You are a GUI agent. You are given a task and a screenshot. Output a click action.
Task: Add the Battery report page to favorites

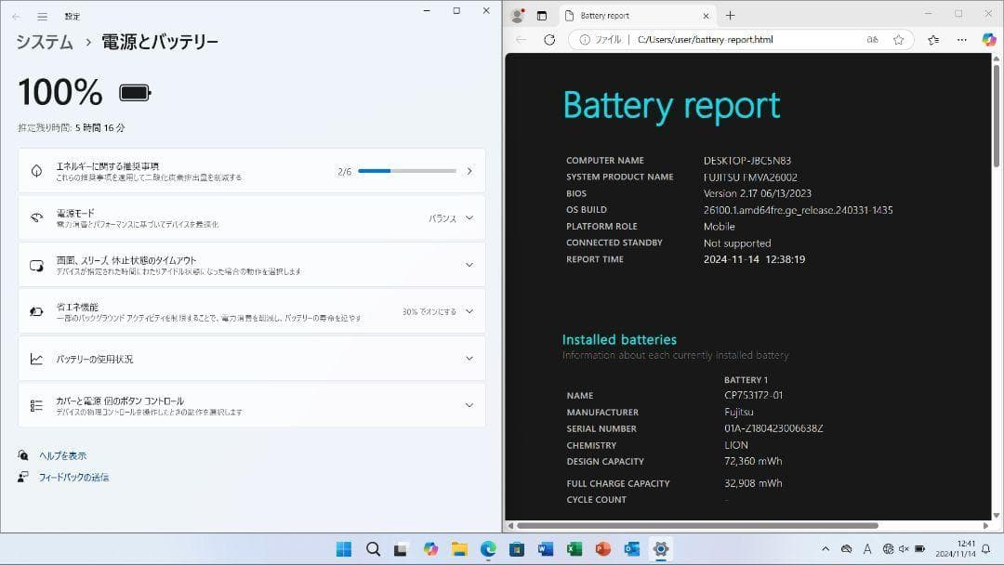[x=898, y=39]
